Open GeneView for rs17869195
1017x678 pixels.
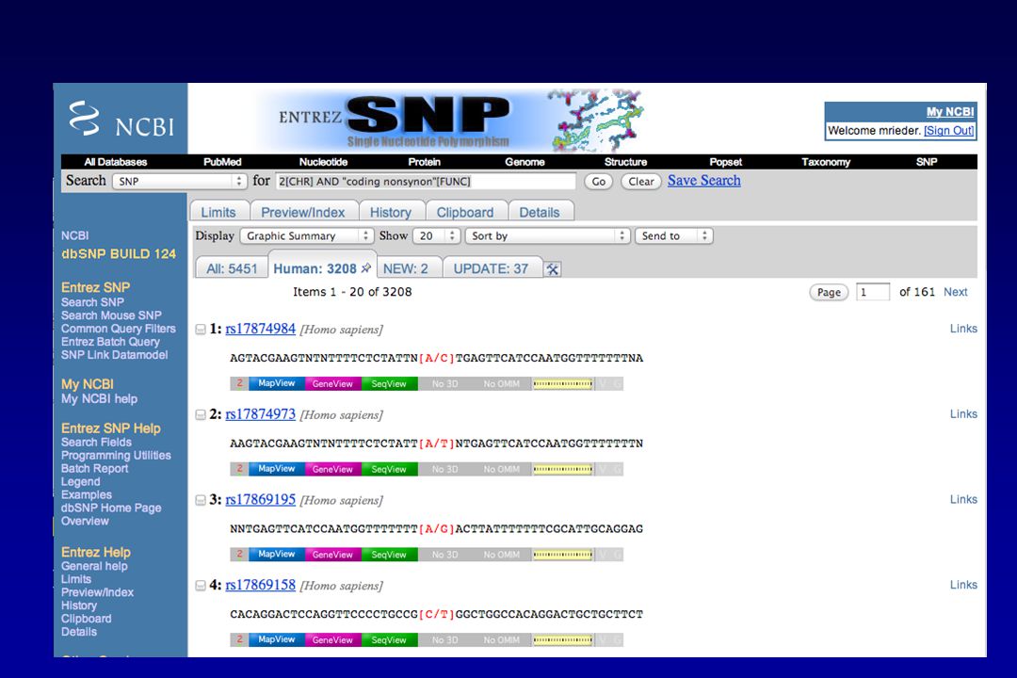click(x=332, y=555)
